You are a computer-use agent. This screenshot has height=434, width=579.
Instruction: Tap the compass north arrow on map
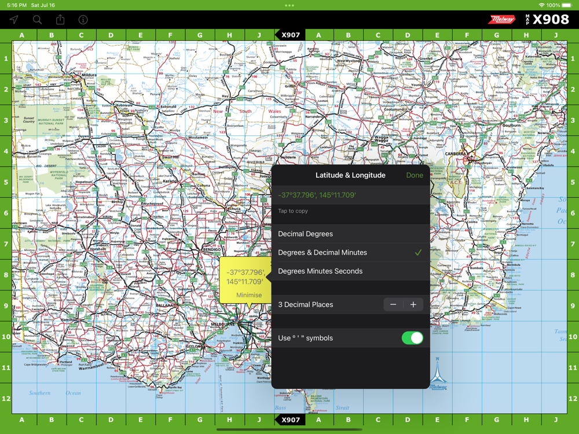438,373
